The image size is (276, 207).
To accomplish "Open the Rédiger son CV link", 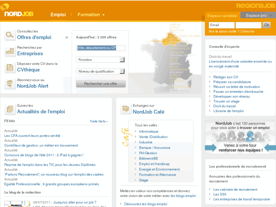I will [x=226, y=77].
